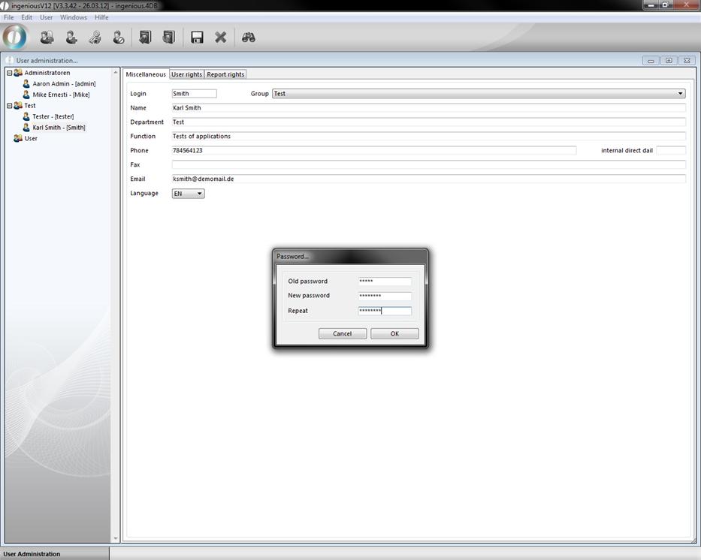Click the add user group toolbar icon
Screen dimensions: 701x560
(47, 37)
